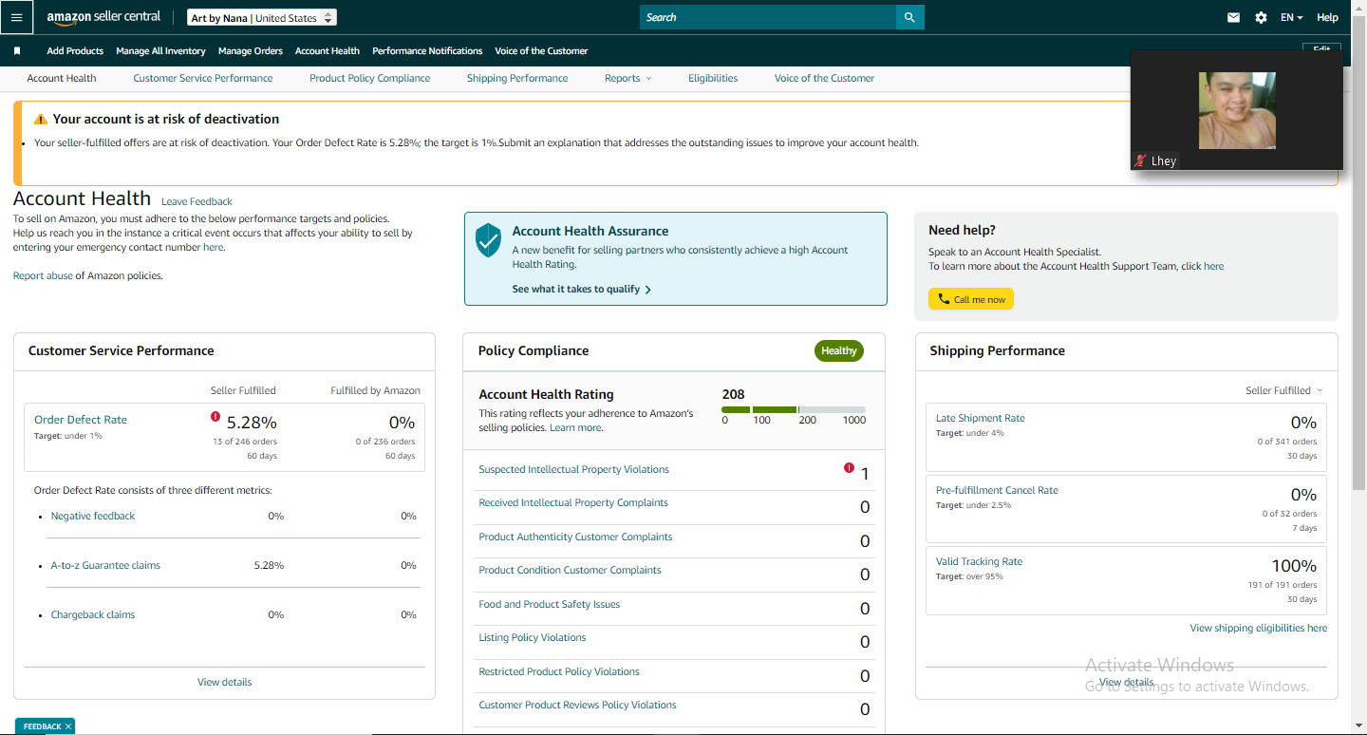The width and height of the screenshot is (1367, 735).
Task: Click Voice of the Customer in dark bar
Action: 541,51
